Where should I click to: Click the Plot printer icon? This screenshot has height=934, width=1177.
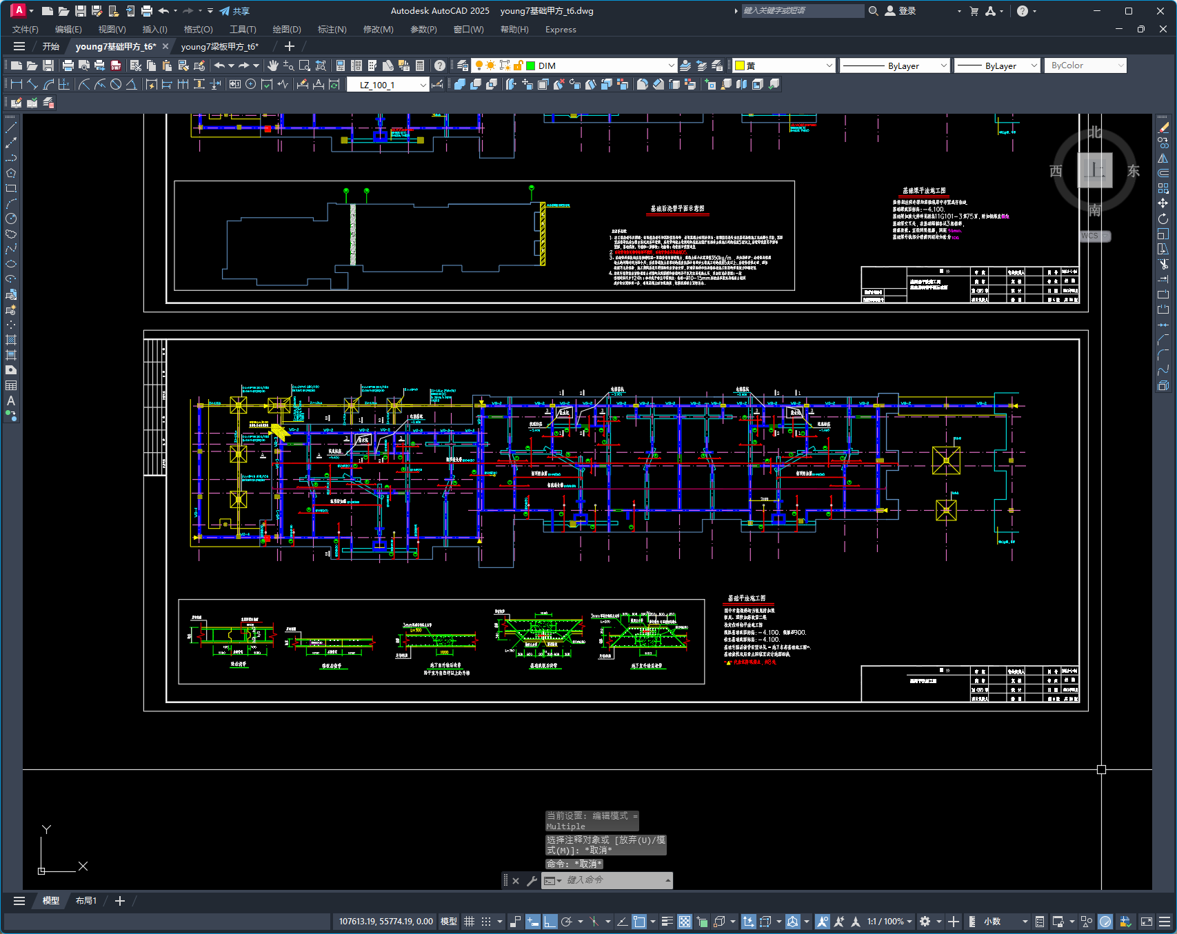pos(68,65)
